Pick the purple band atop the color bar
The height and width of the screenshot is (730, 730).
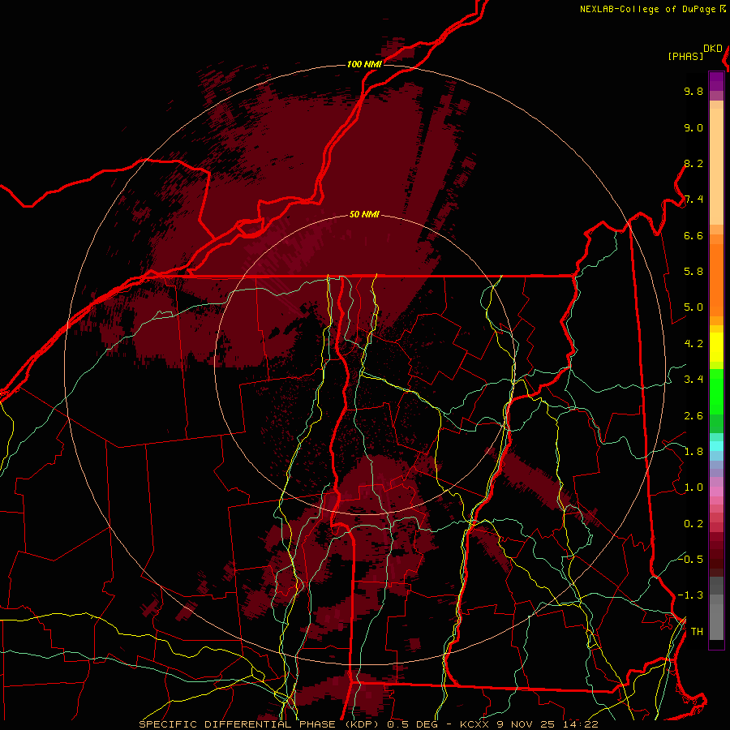[716, 82]
